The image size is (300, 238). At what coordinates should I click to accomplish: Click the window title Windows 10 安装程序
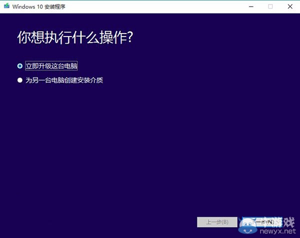tap(39, 7)
